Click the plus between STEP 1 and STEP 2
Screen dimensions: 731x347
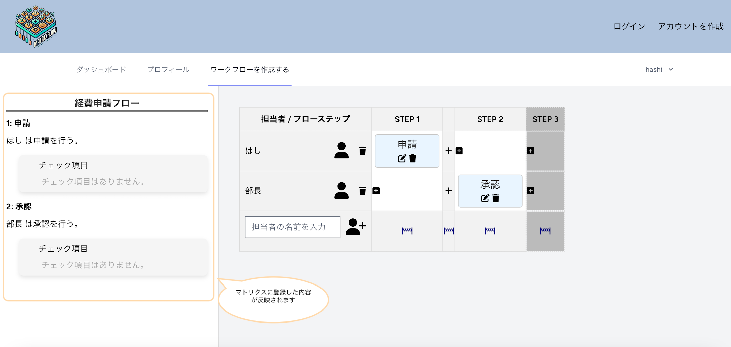coord(448,151)
